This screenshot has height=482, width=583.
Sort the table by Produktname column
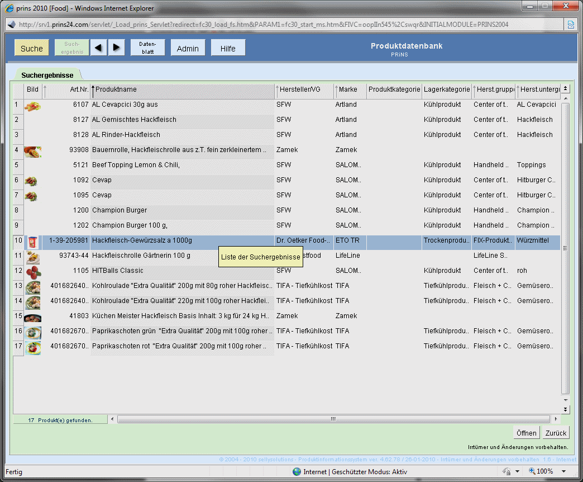click(182, 89)
